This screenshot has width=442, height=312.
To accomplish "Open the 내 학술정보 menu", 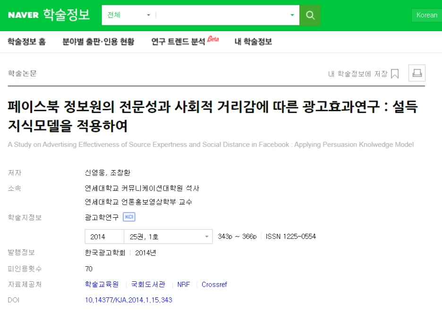I will [253, 41].
